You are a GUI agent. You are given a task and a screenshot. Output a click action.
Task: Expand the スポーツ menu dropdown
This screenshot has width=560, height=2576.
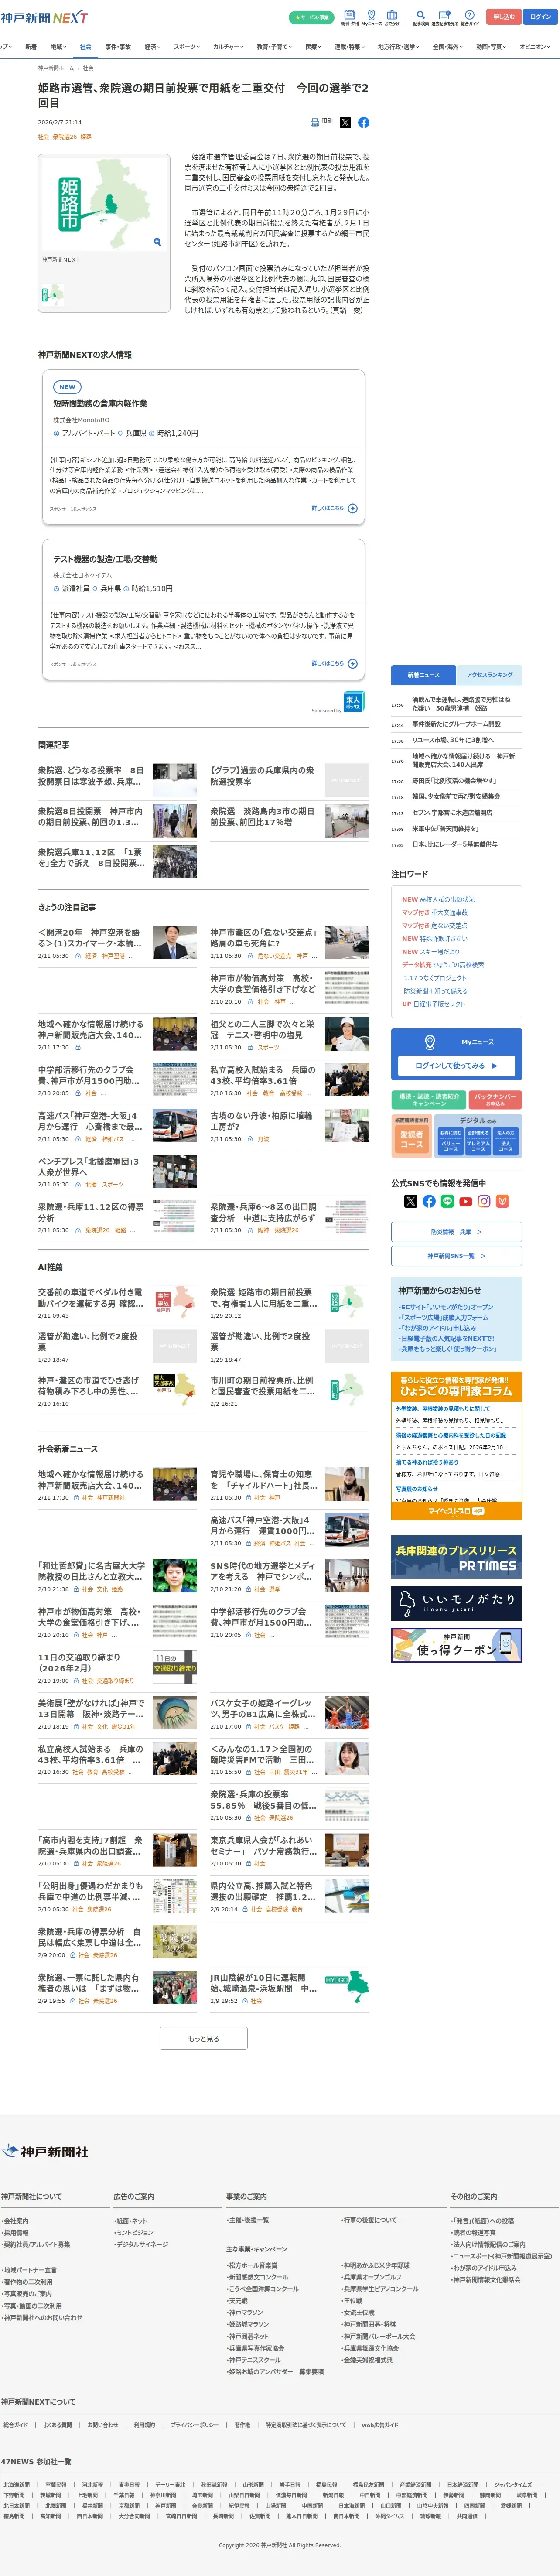187,47
